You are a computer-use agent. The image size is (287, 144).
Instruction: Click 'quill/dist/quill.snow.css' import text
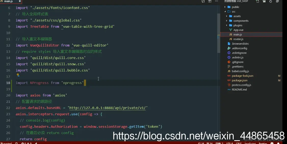click(x=58, y=64)
